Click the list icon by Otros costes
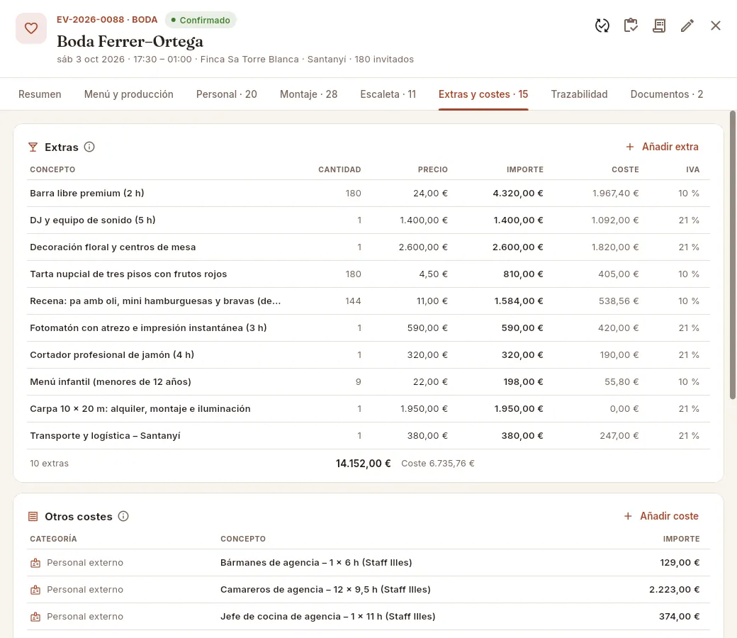Image resolution: width=737 pixels, height=638 pixels. [x=33, y=517]
